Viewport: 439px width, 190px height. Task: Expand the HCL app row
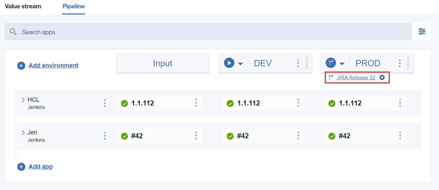click(23, 100)
